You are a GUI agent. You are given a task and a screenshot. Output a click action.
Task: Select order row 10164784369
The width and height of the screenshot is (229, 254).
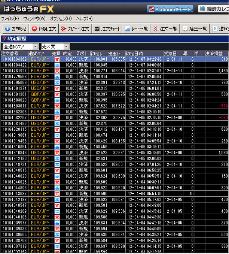pyautogui.click(x=14, y=59)
